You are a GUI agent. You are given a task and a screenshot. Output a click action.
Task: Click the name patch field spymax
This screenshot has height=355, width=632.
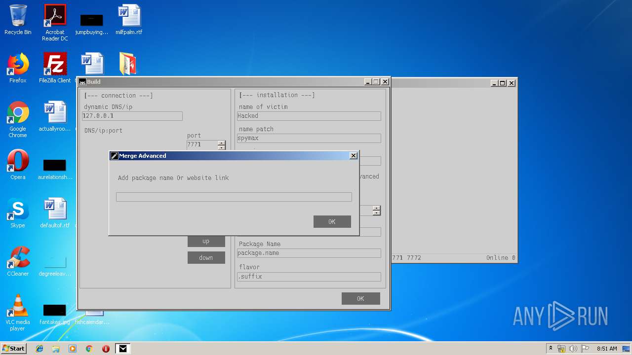[x=309, y=138]
